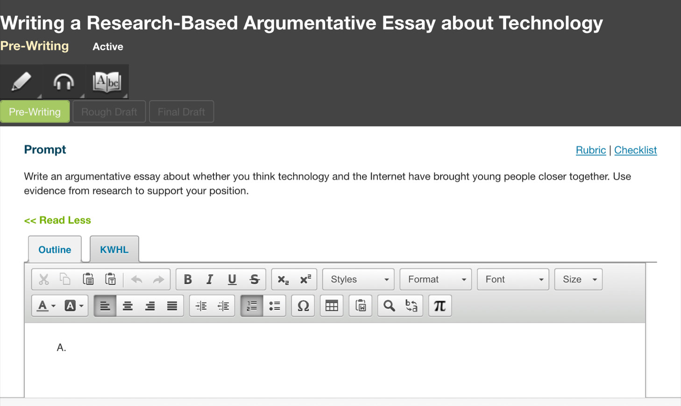The height and width of the screenshot is (406, 681).
Task: Open the Styles dropdown
Action: (x=358, y=279)
